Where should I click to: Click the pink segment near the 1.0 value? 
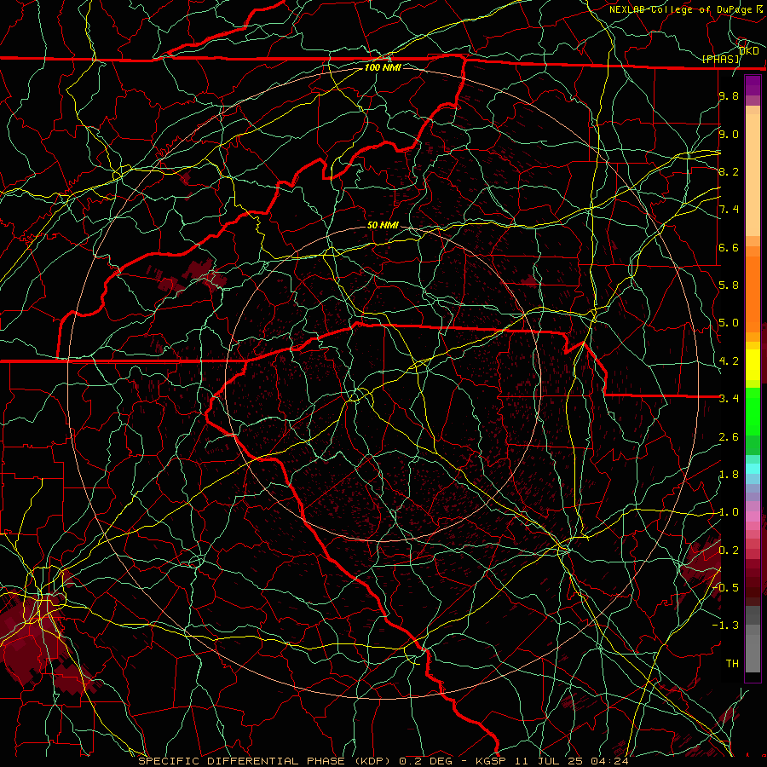pos(753,516)
